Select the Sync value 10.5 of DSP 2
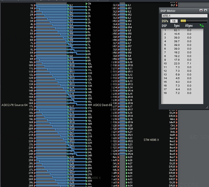 point(177,34)
